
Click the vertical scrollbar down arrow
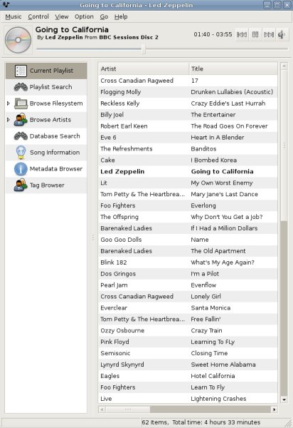pyautogui.click(x=284, y=399)
